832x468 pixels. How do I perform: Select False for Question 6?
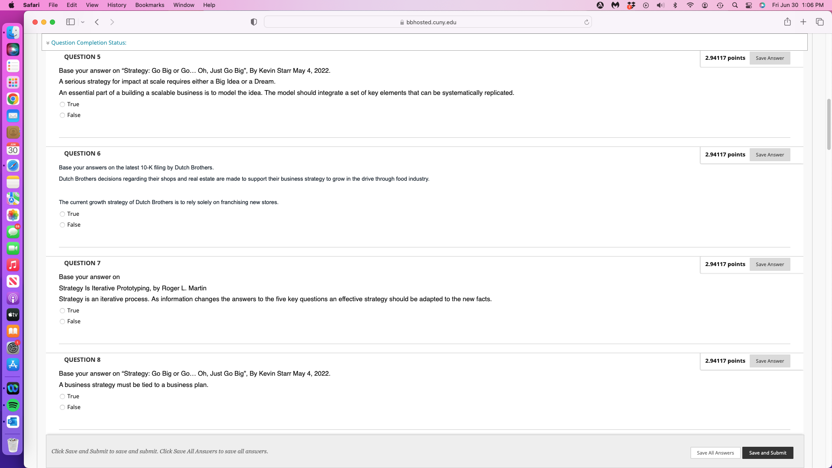[62, 225]
